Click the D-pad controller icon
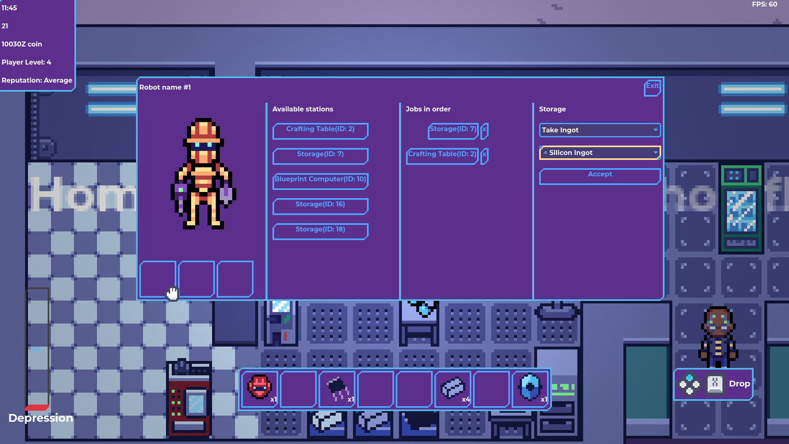 689,384
